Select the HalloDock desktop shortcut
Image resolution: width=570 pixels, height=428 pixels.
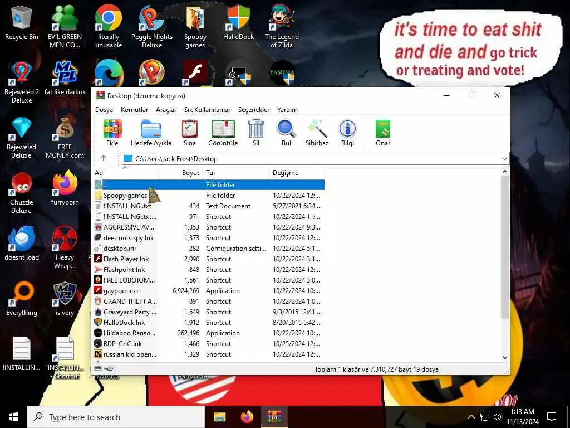tap(238, 22)
